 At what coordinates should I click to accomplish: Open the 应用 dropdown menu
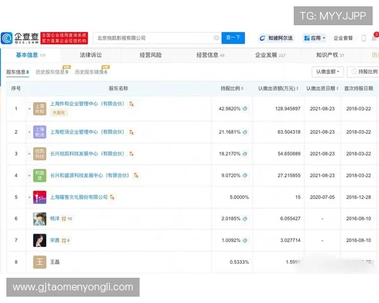315,38
